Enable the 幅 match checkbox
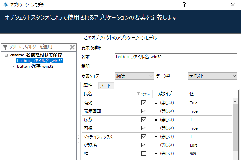241x160 pixels. pos(144,153)
